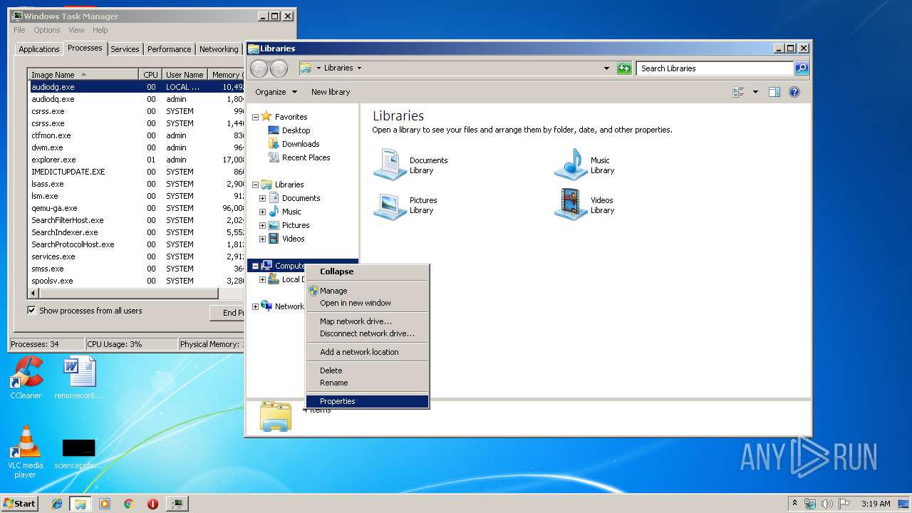This screenshot has height=513, width=912.
Task: Open the view options dropdown arrow
Action: [755, 92]
